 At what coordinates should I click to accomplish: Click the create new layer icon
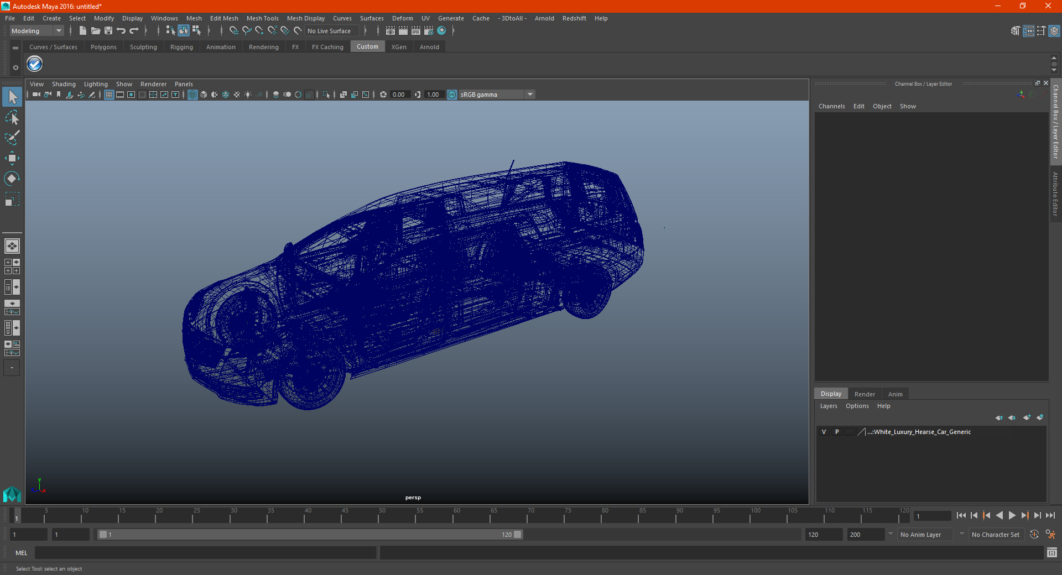coord(1027,417)
